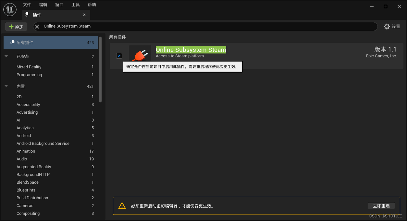407x221 pixels.
Task: Click the plug icon beside 所有插件
Action: [x=12, y=42]
